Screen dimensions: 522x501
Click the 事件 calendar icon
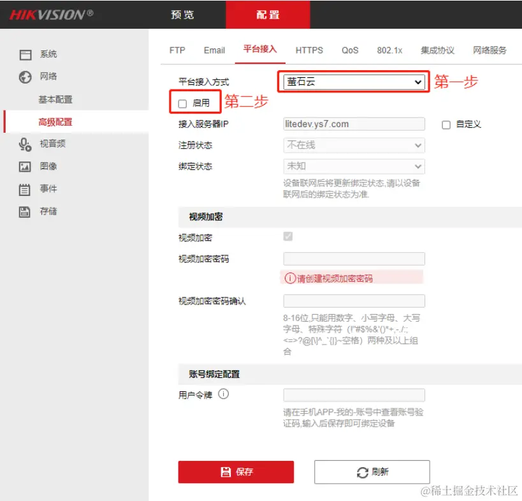click(24, 190)
